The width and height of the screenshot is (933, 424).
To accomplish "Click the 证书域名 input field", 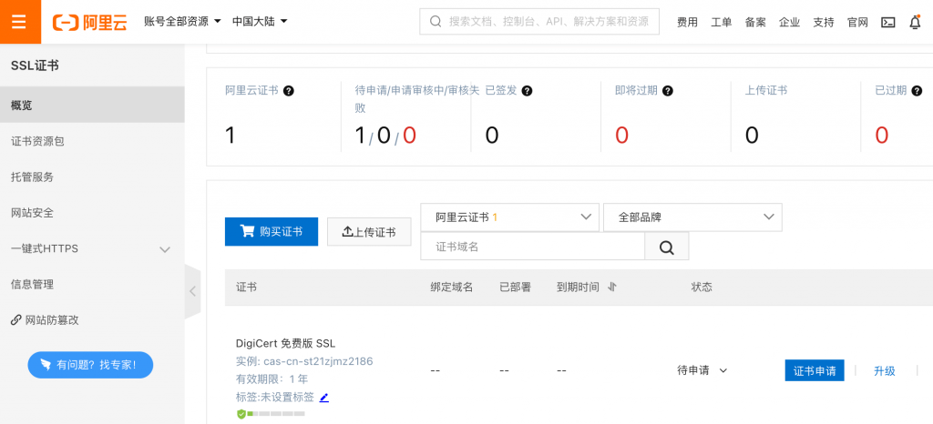I will click(x=532, y=247).
